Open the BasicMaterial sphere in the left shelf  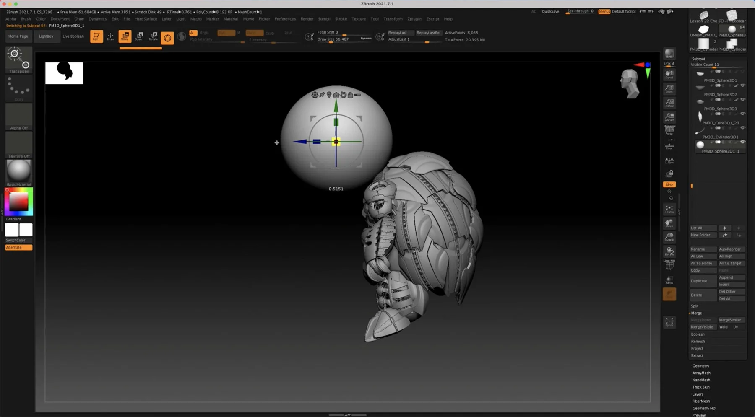18,171
